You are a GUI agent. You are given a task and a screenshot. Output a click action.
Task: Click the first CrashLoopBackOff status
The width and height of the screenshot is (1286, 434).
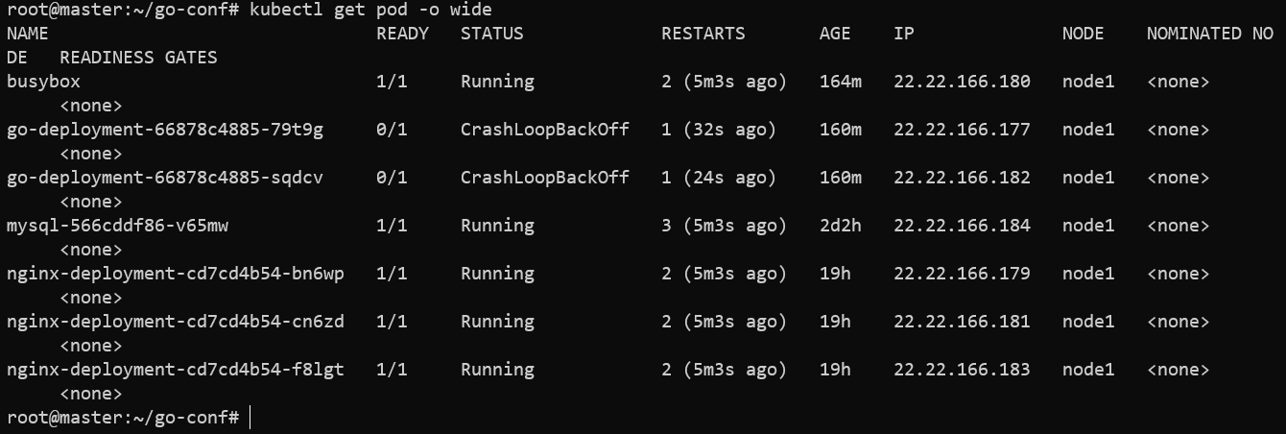[x=545, y=130]
